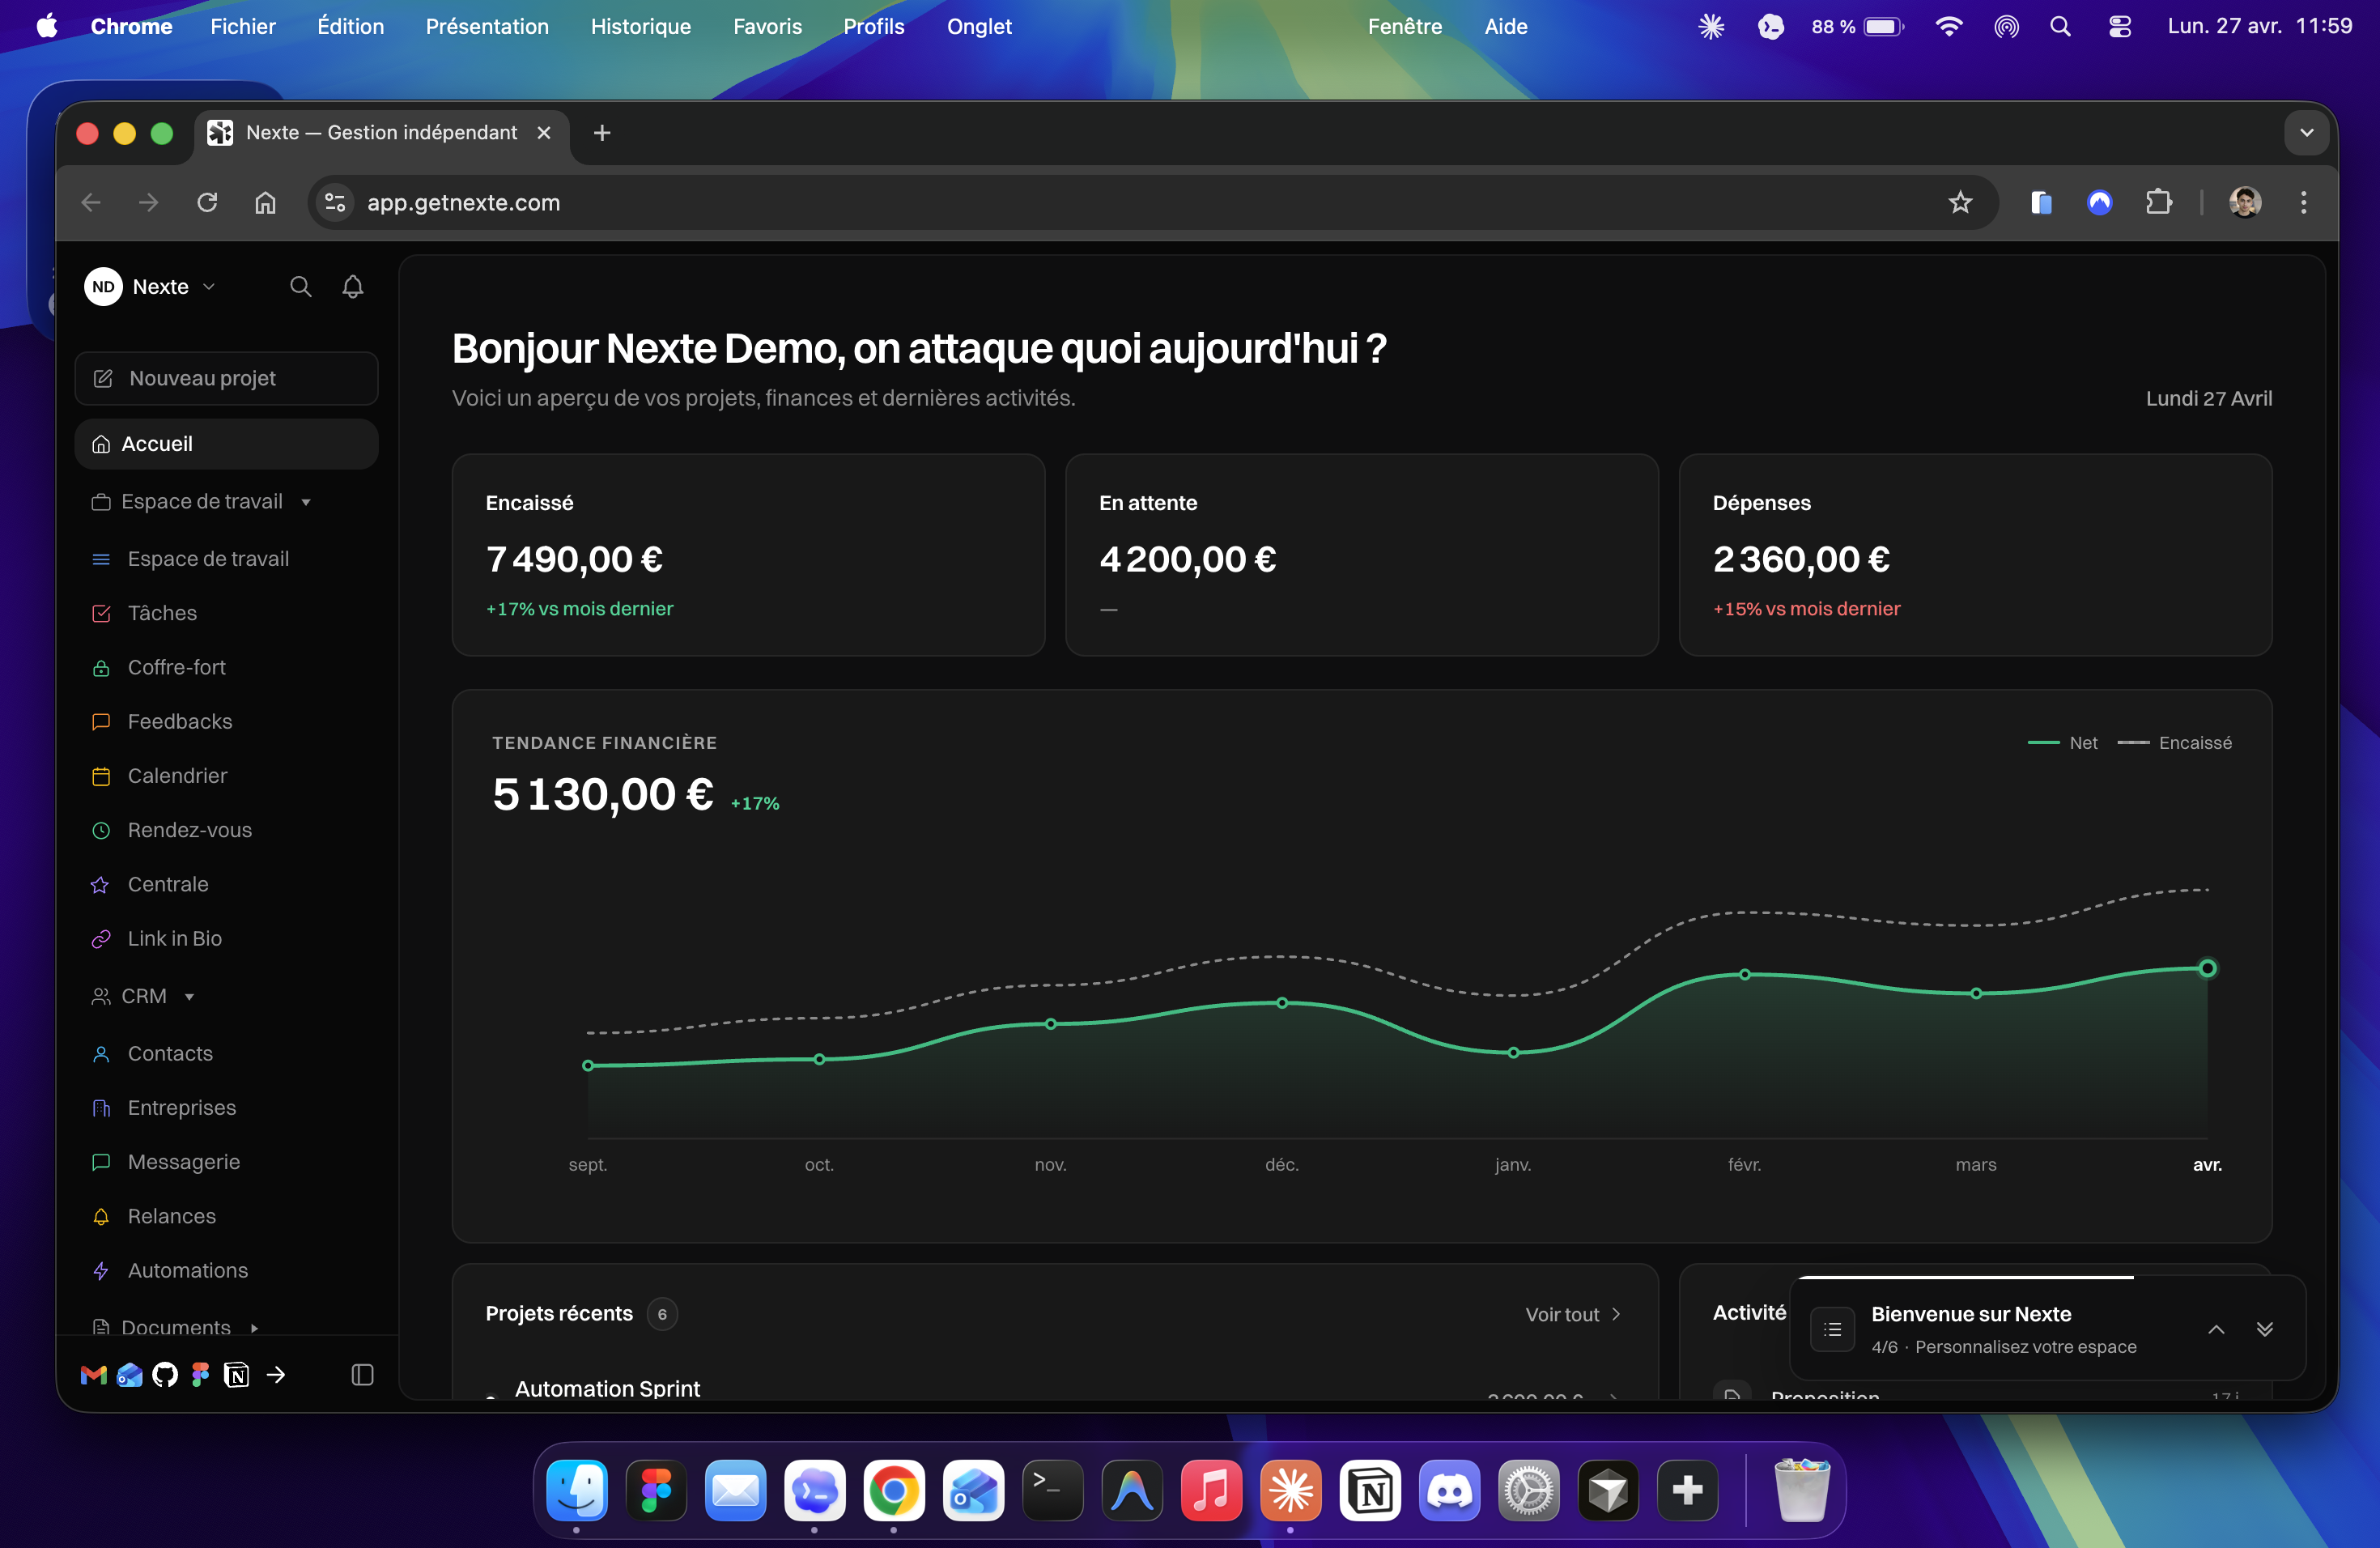Viewport: 2380px width, 1548px height.
Task: Open GitHub shortcut in sidebar footer
Action: pyautogui.click(x=165, y=1375)
